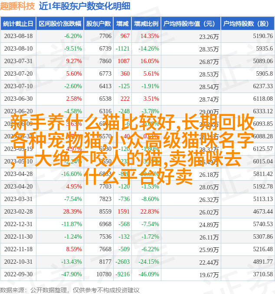Viewport: 275px width, 294px height.
Task: Click shareholder count 6739
Action: click(x=105, y=48)
